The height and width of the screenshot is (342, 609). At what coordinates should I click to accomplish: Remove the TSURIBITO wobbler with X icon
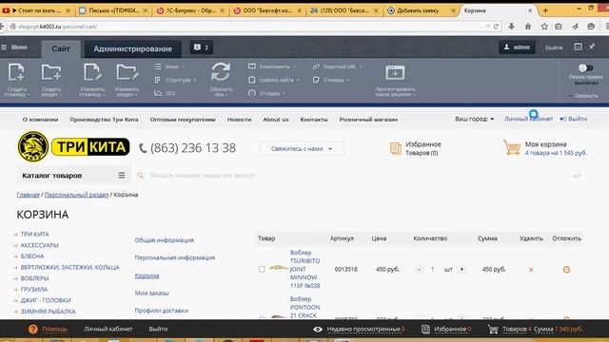tap(531, 270)
